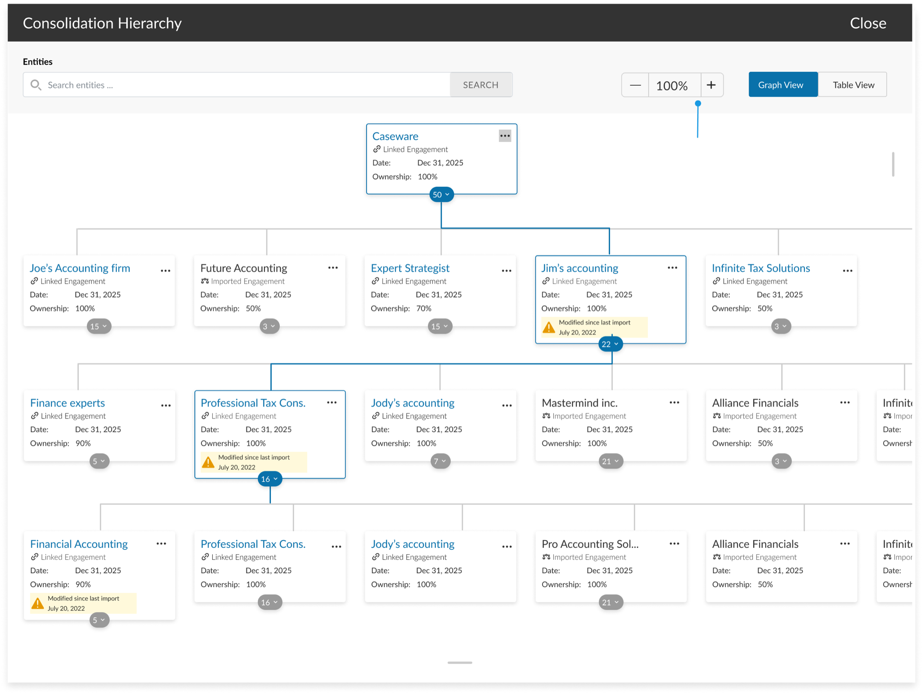Image resolution: width=923 pixels, height=694 pixels.
Task: Expand Finance experts 5 children
Action: point(99,461)
